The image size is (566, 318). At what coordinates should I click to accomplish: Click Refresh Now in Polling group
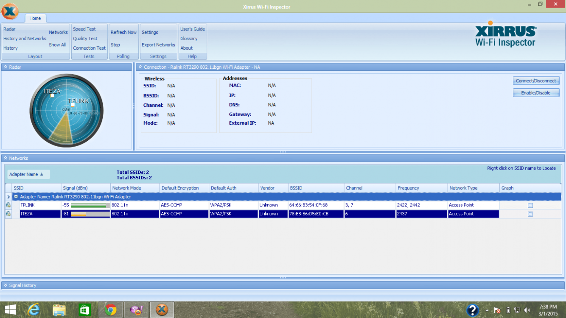(123, 32)
